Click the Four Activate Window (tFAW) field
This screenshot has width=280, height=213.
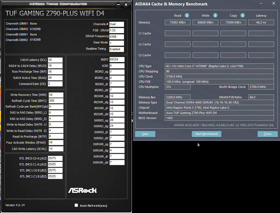56,143
